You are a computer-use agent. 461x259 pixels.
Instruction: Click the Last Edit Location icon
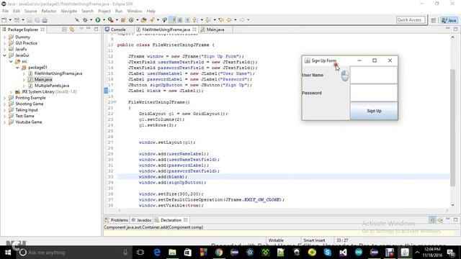221,19
